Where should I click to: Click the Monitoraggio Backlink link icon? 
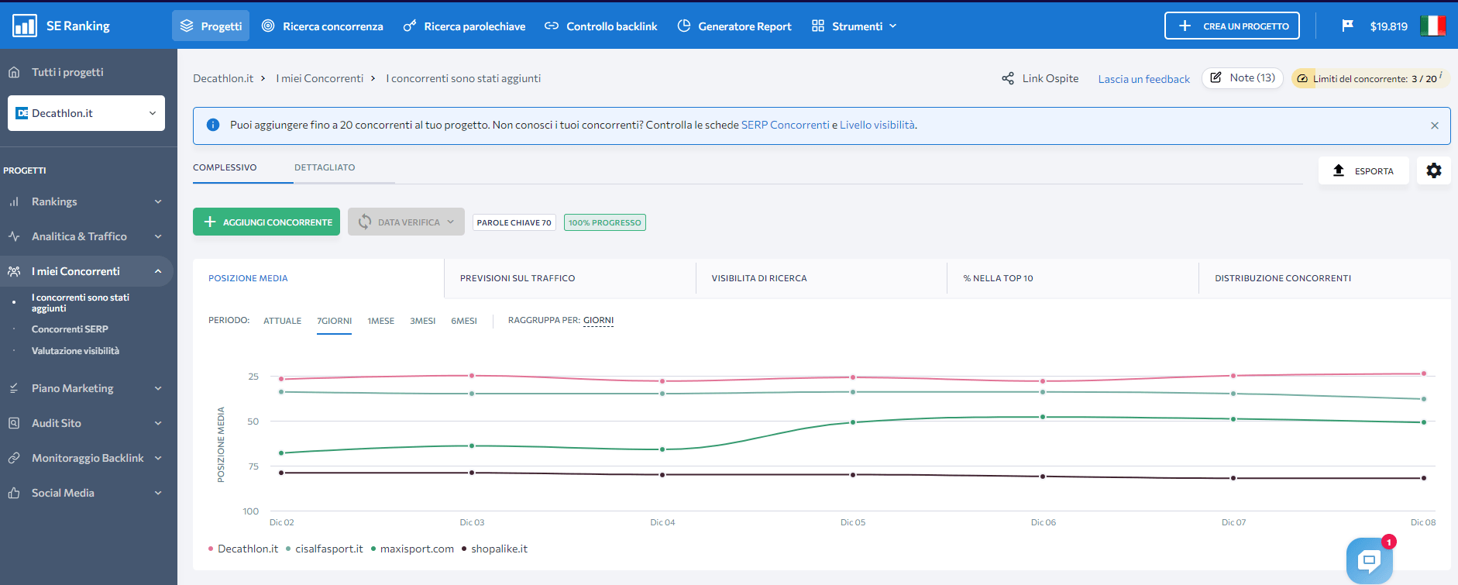pos(14,458)
